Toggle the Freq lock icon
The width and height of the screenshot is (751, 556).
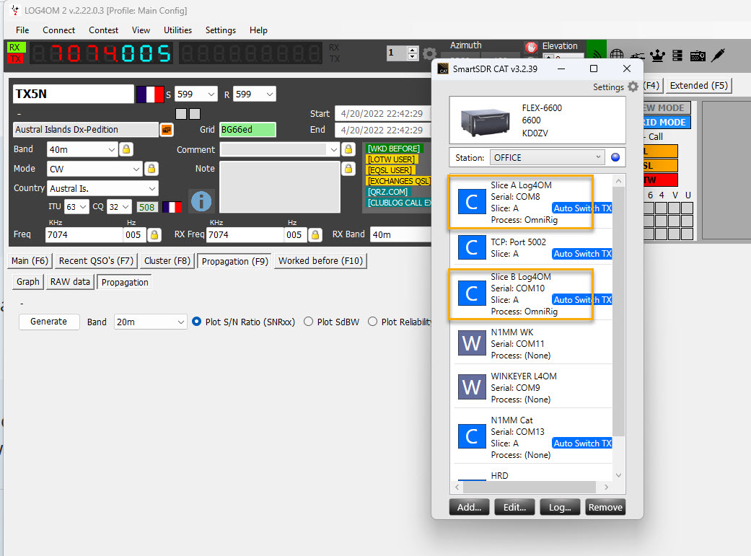[x=154, y=234]
